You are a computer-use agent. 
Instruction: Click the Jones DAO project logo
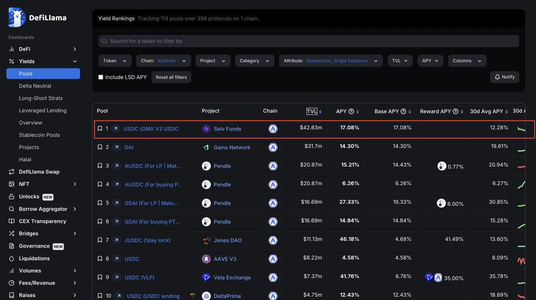pos(206,240)
